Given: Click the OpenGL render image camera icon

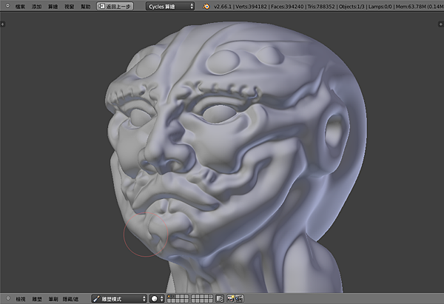Looking at the screenshot, I should point(230,299).
